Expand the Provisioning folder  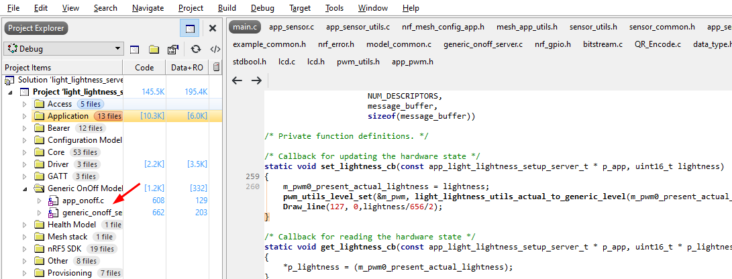(25, 274)
